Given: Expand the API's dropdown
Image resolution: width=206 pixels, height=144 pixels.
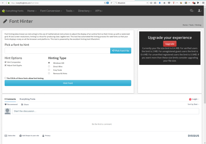Looking at the screenshot, I should click(x=99, y=11).
